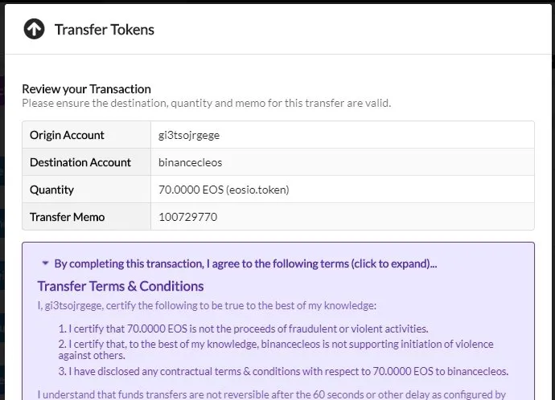Click the Origin Account row label
Viewport: 555px width, 400px height.
(67, 135)
